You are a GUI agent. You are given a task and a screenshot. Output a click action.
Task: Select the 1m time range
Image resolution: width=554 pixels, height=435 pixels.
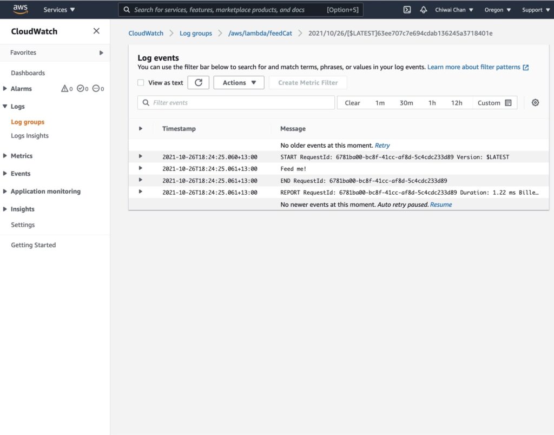click(x=380, y=103)
